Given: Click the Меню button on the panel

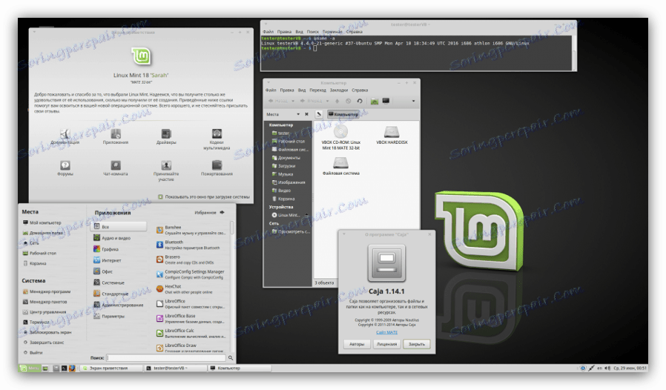Looking at the screenshot, I should pos(30,368).
